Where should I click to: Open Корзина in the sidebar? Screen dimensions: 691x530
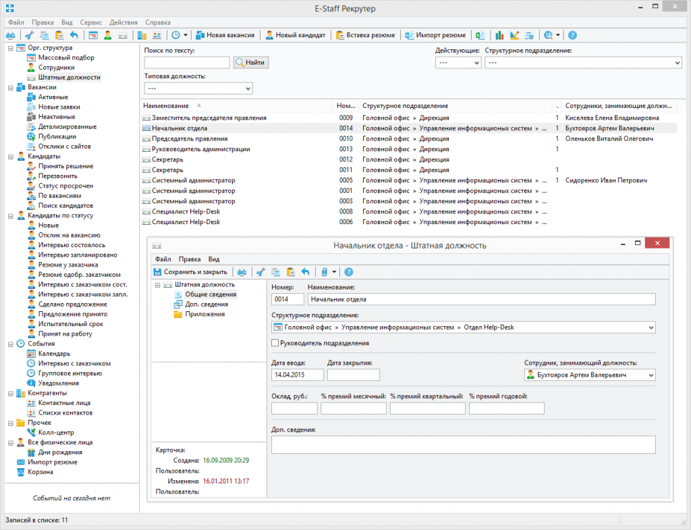coord(40,472)
